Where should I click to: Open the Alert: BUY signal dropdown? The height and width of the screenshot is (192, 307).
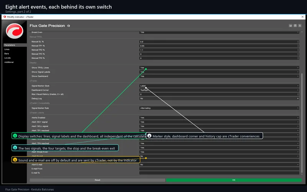pyautogui.click(x=219, y=122)
